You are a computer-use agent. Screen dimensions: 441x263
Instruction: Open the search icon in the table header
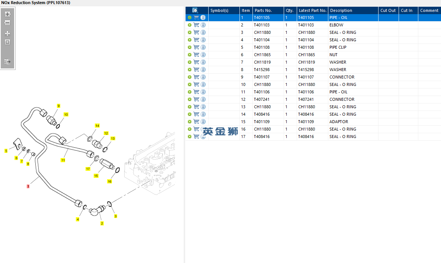coord(195,10)
